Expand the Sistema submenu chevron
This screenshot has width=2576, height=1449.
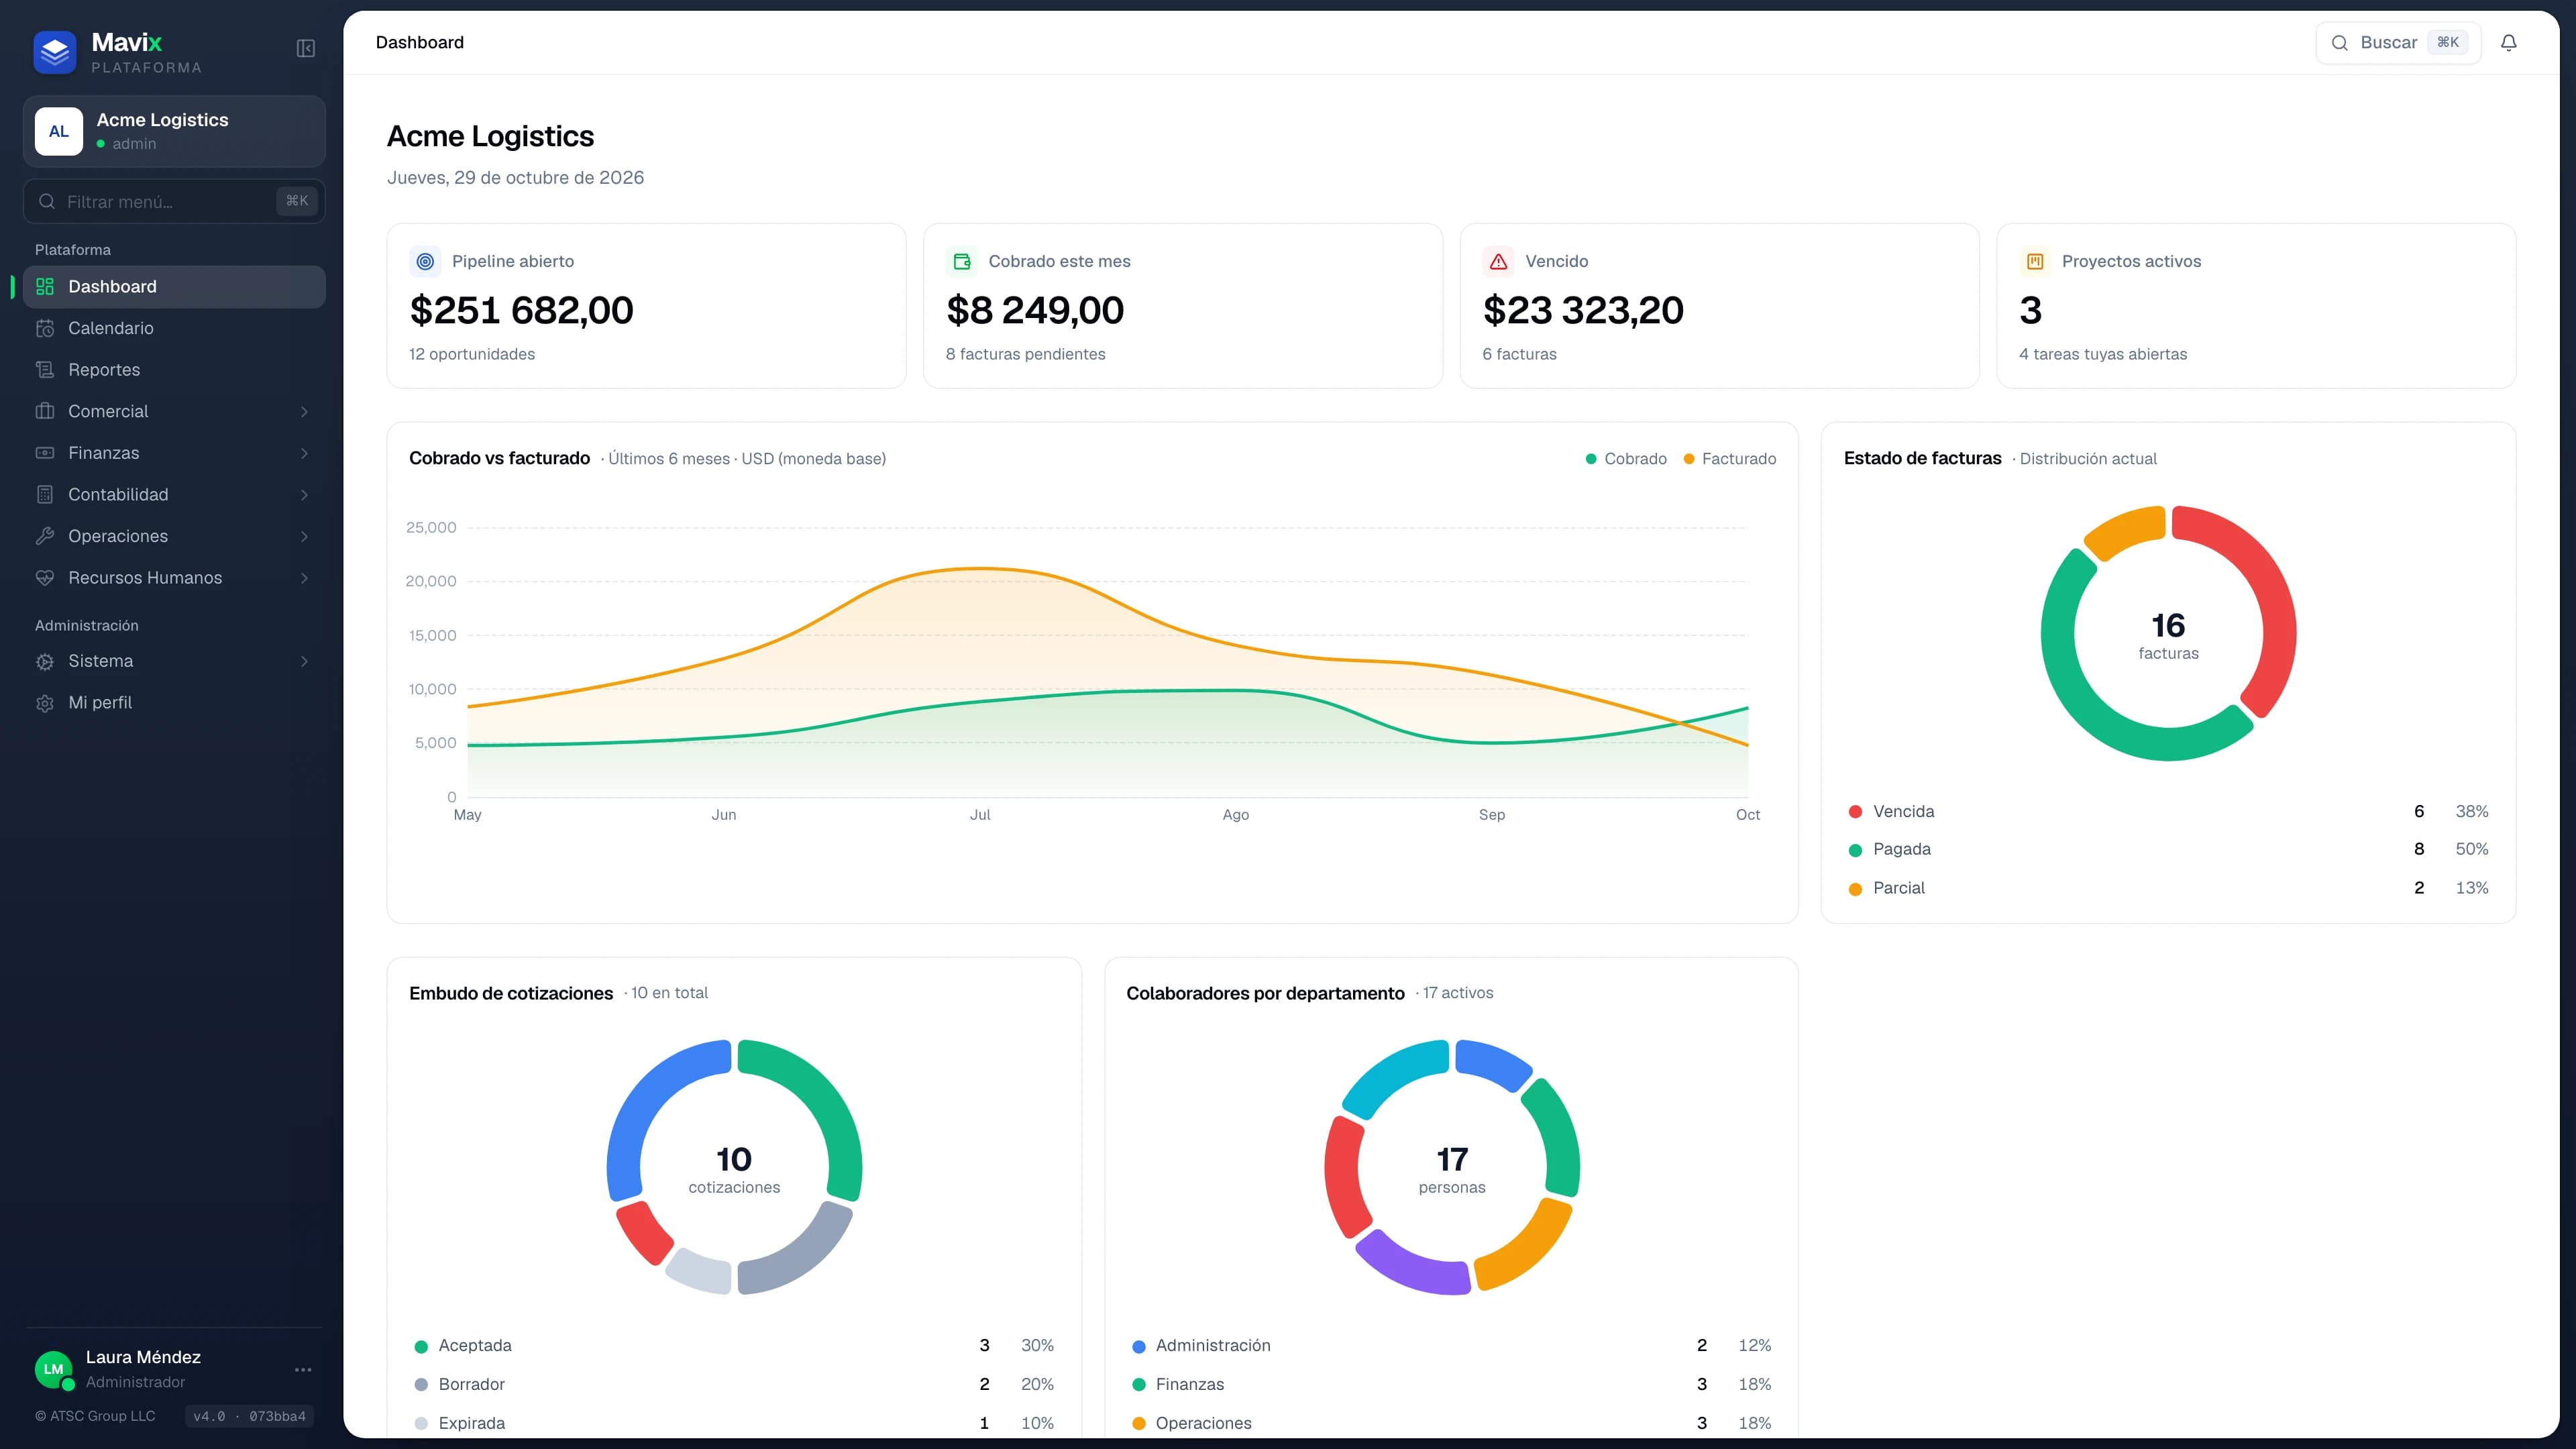click(x=304, y=661)
